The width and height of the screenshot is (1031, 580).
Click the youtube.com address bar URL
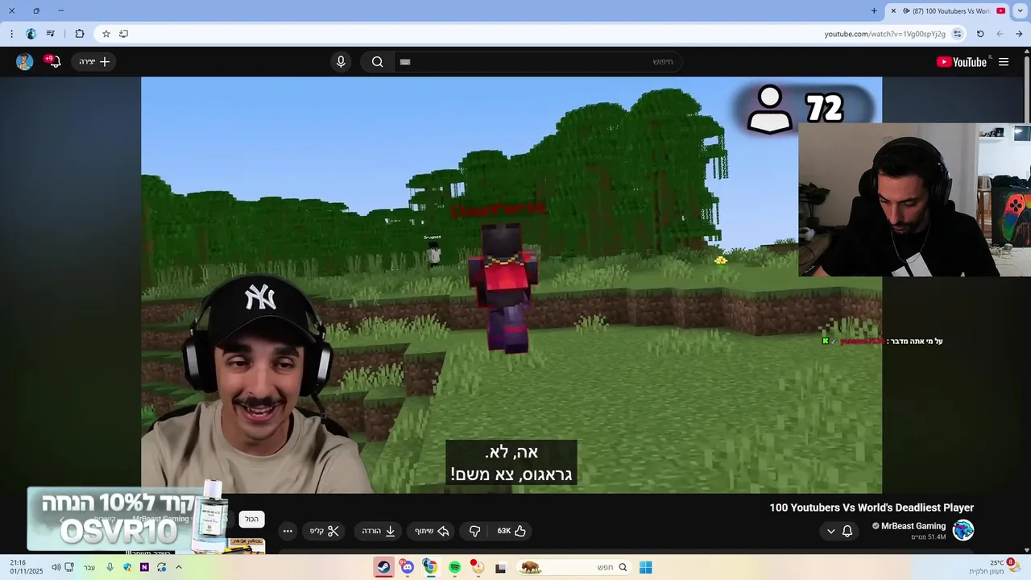(x=884, y=34)
